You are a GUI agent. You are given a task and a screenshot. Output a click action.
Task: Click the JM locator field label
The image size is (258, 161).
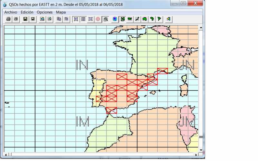pos(187,121)
